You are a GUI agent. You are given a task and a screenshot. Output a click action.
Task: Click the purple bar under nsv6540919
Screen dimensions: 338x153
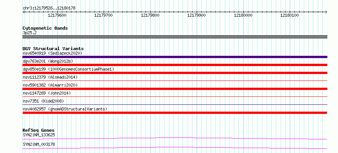click(175, 57)
